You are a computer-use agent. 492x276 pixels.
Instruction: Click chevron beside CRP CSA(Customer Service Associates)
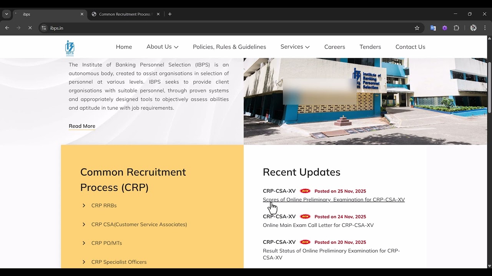tap(84, 224)
